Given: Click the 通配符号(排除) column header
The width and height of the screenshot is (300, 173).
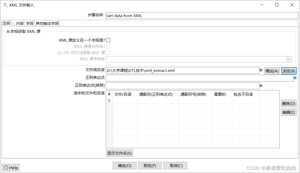Looking at the screenshot, I should [196, 94].
